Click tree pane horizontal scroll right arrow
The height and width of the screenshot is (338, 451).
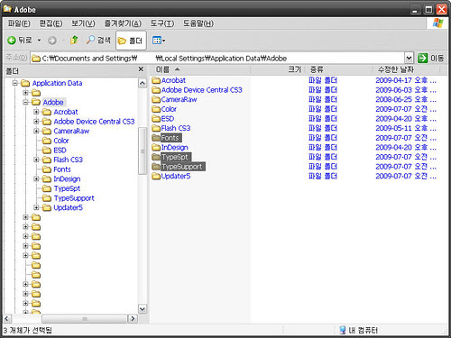click(133, 319)
